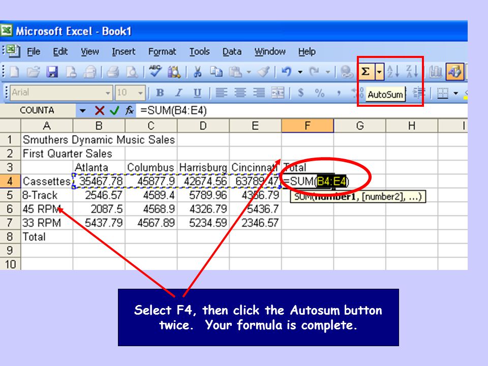
Task: Expand the Borders dropdown arrow
Action: (456, 93)
